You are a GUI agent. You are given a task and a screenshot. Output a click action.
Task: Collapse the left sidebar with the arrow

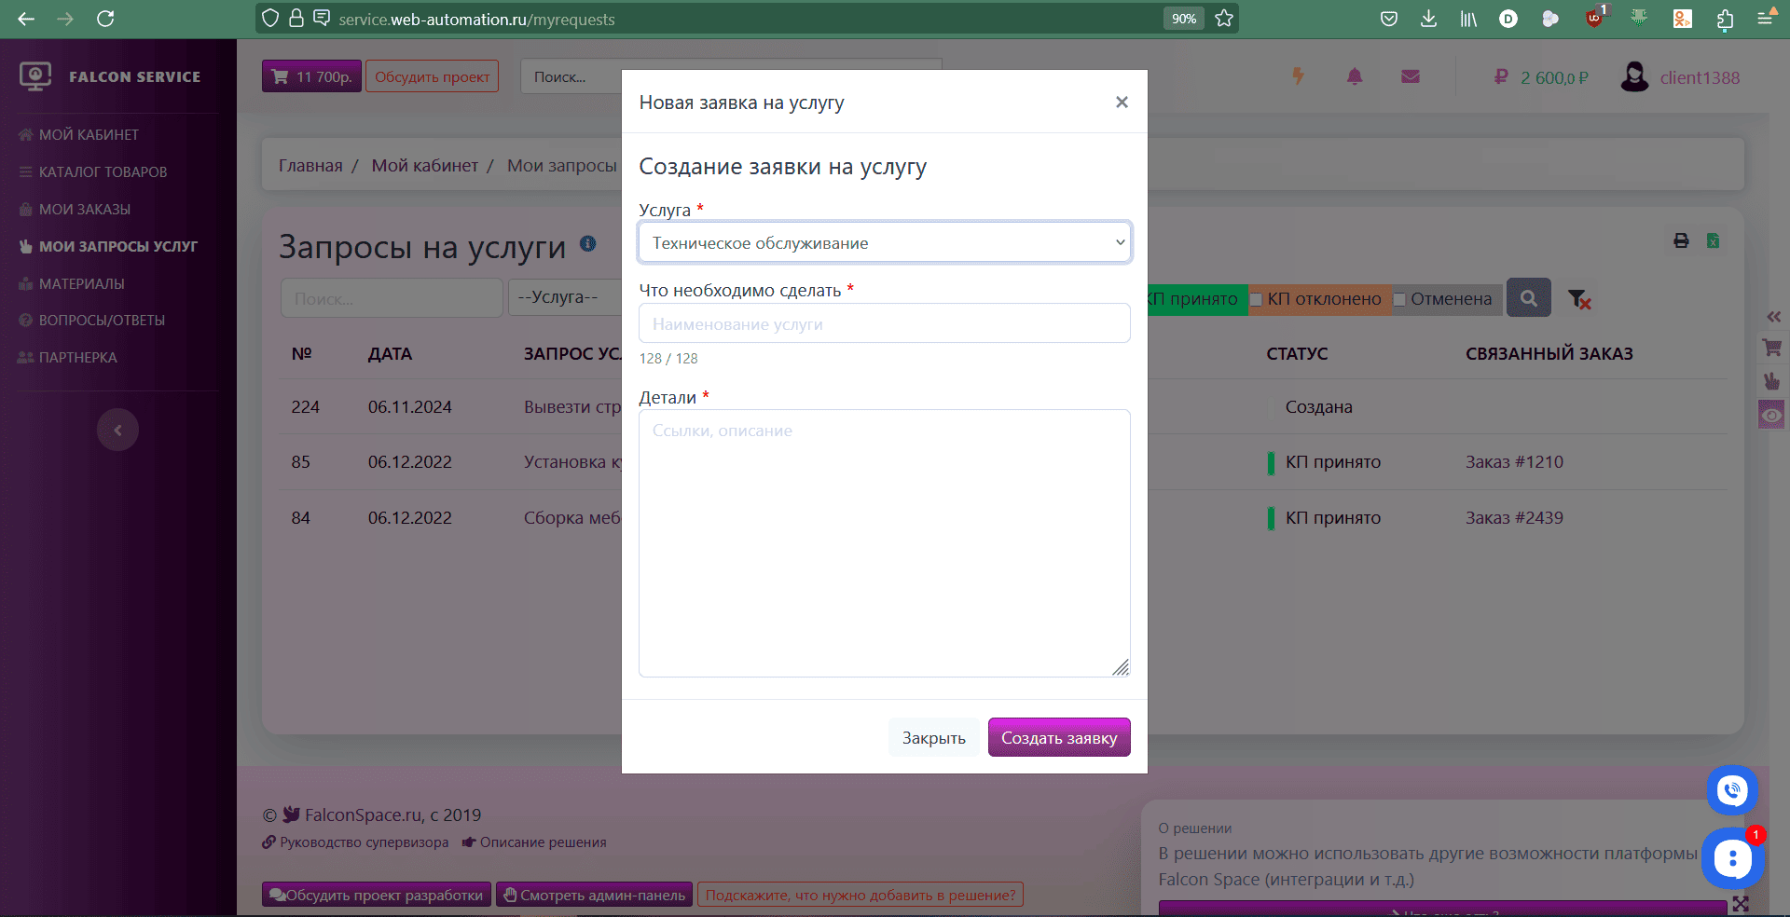[x=117, y=430]
